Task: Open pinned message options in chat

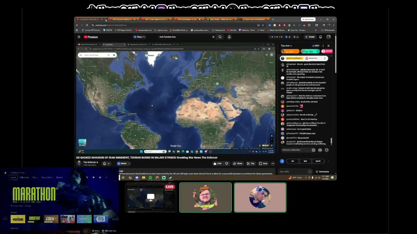Action: point(325,58)
